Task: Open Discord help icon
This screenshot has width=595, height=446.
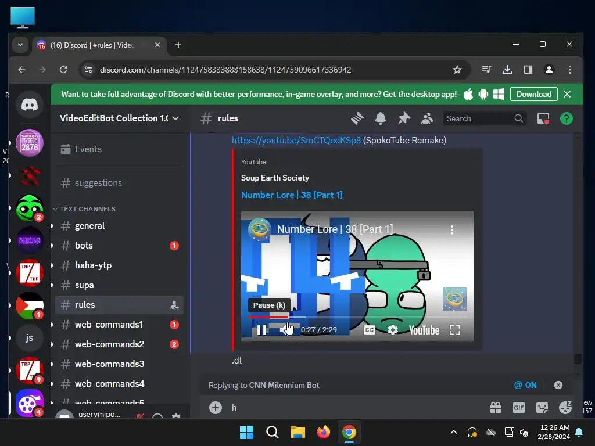Action: (x=566, y=118)
